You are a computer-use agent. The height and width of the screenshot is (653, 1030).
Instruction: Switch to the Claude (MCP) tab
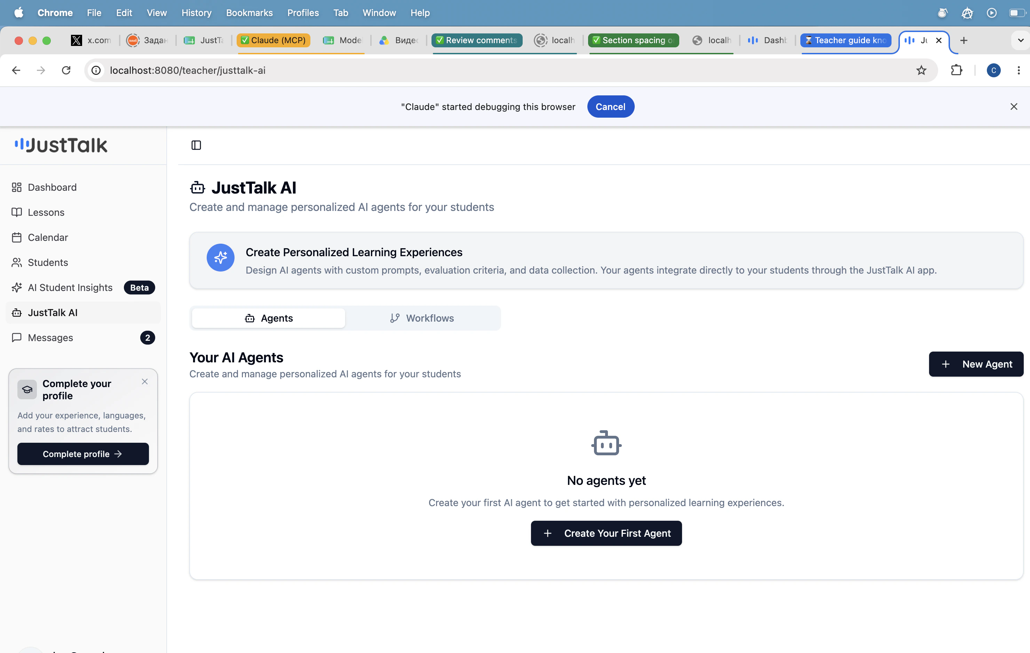tap(273, 40)
